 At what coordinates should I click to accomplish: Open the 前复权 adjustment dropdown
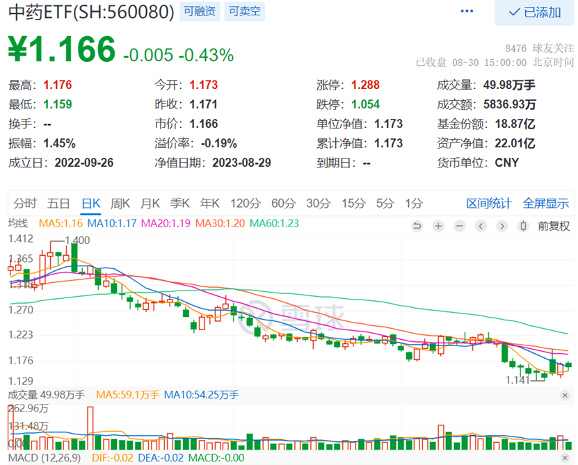(x=554, y=225)
